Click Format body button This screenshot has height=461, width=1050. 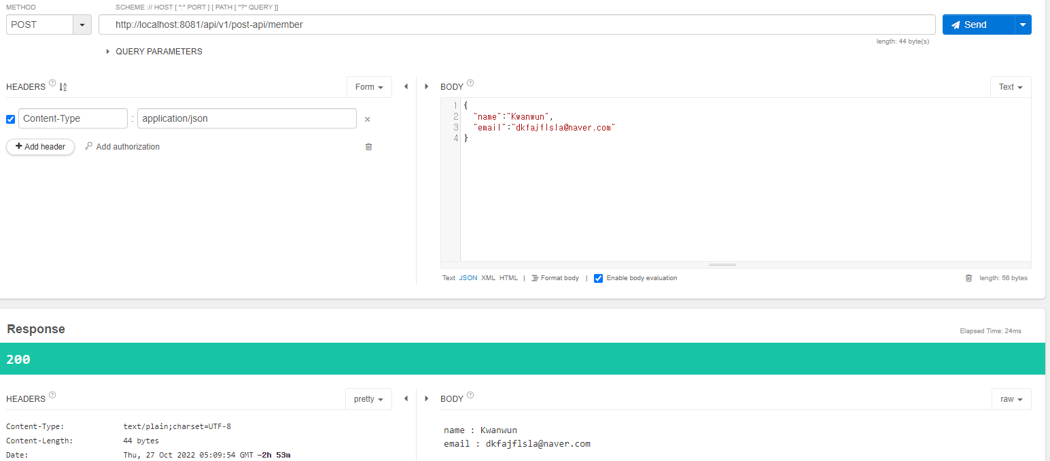tap(555, 278)
